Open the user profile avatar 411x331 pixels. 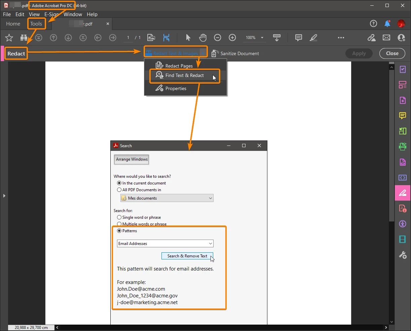[x=401, y=24]
